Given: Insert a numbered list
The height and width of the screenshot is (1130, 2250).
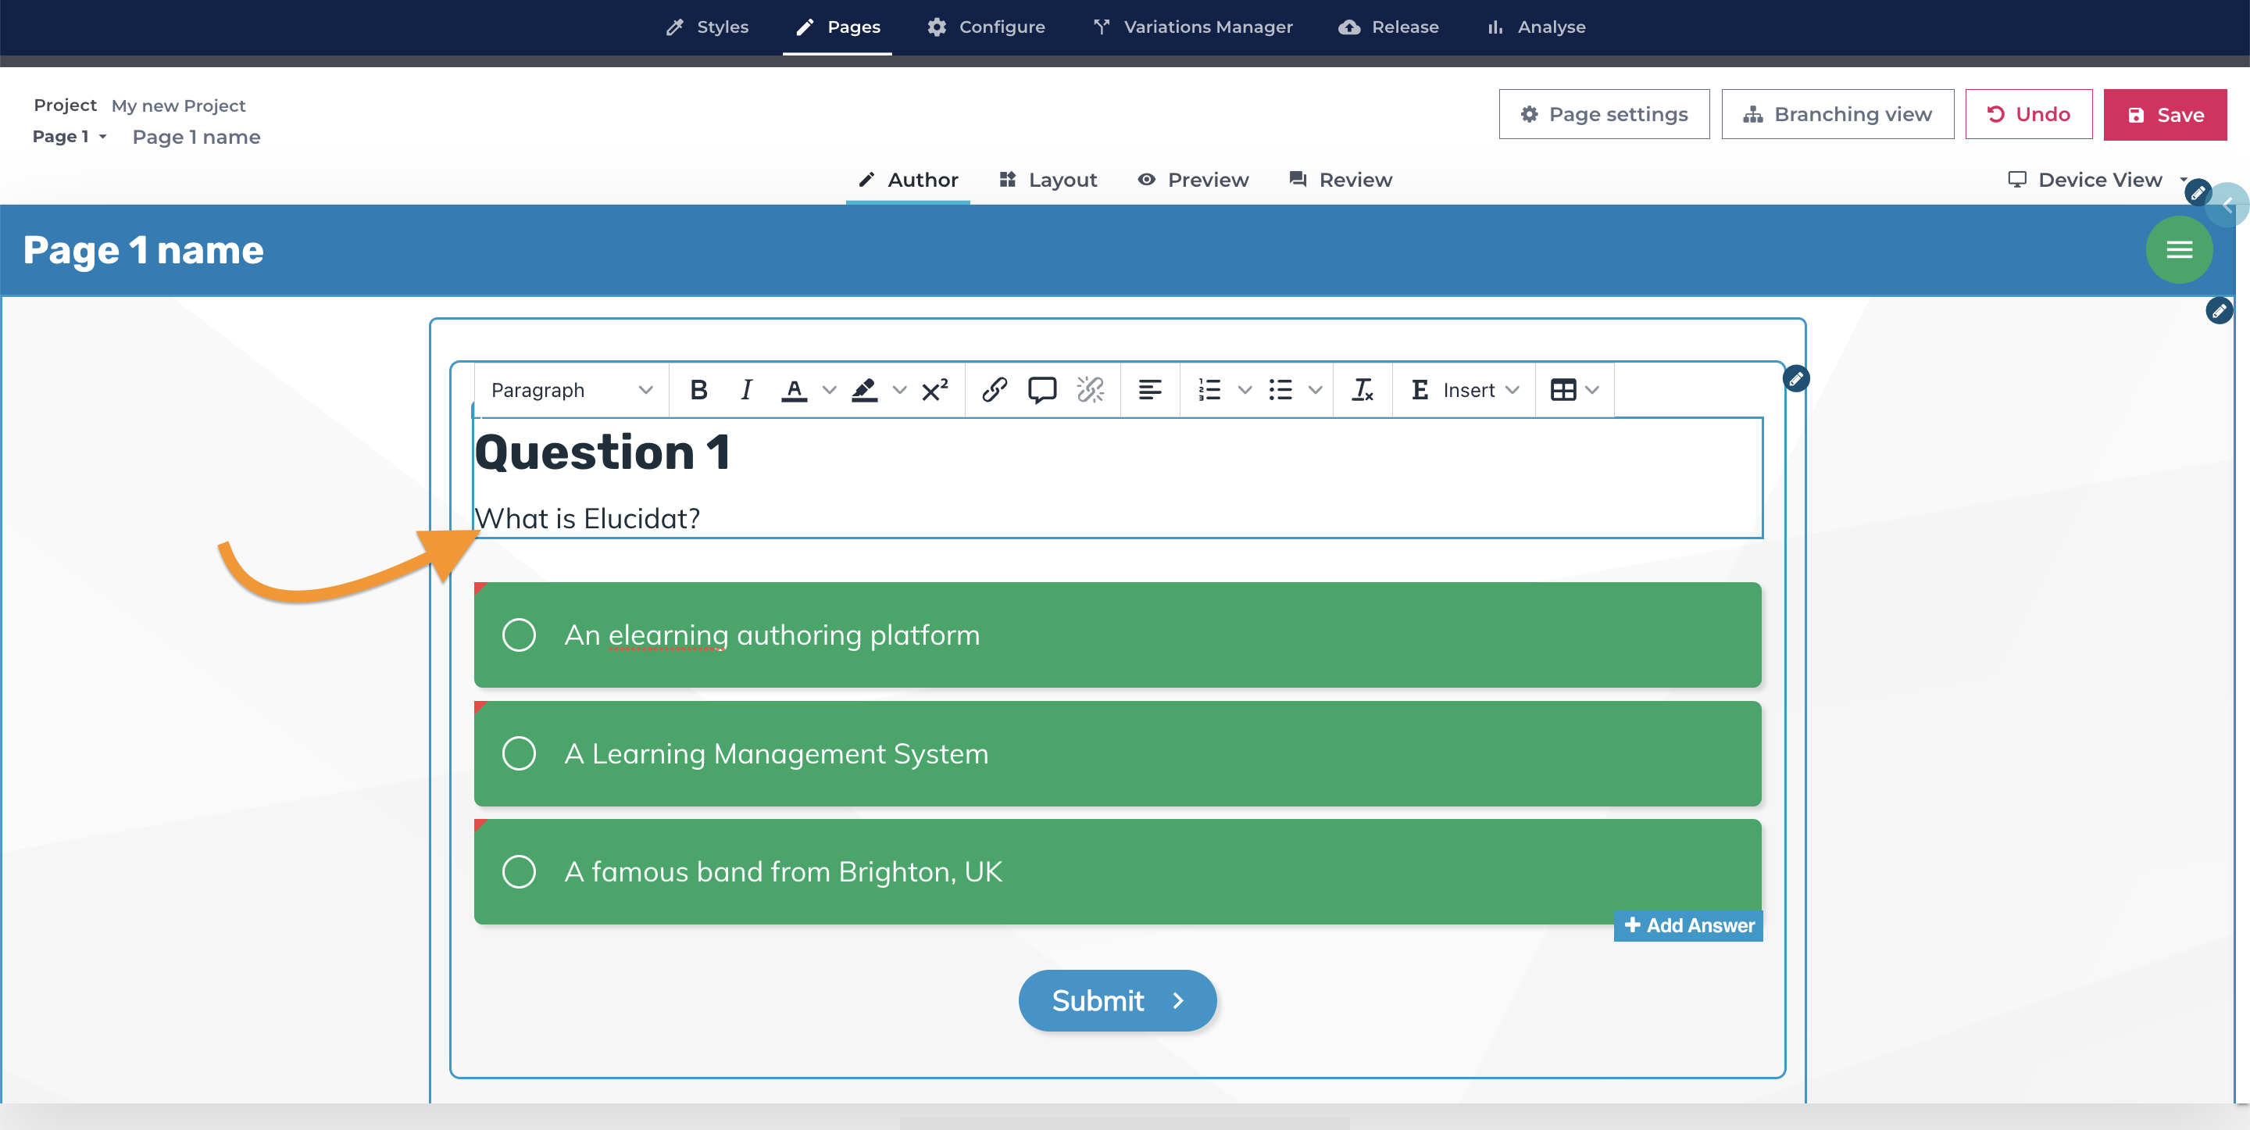Looking at the screenshot, I should 1209,390.
